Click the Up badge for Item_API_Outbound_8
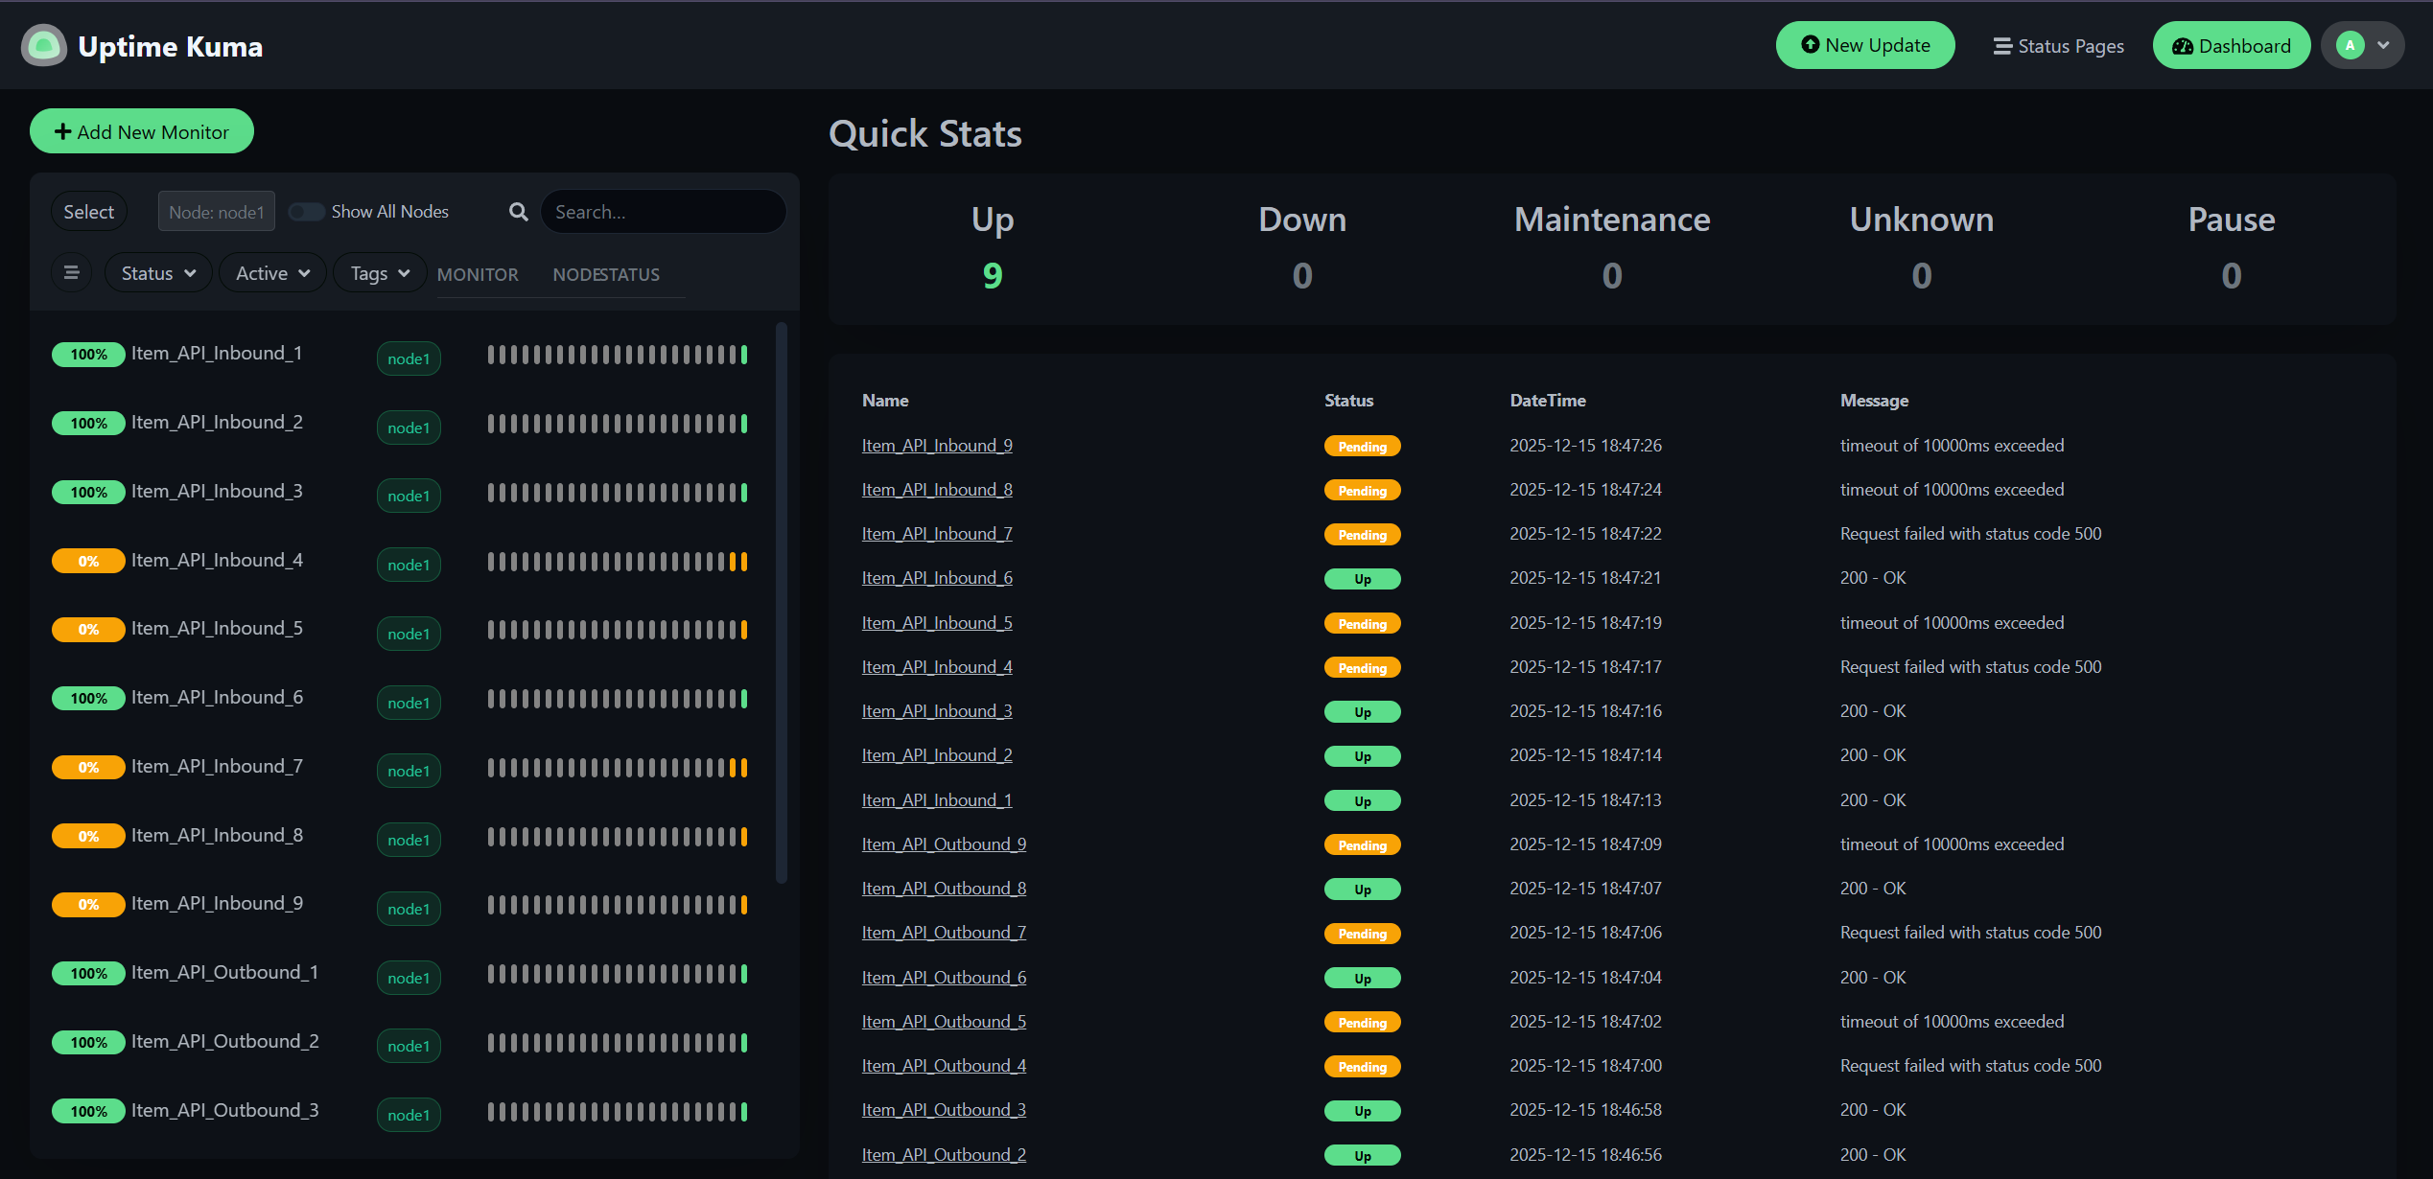2433x1179 pixels. [x=1362, y=890]
